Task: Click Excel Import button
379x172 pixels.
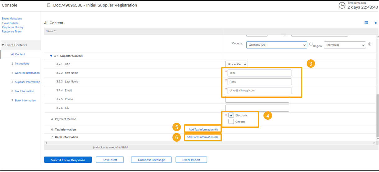Action: click(x=191, y=160)
